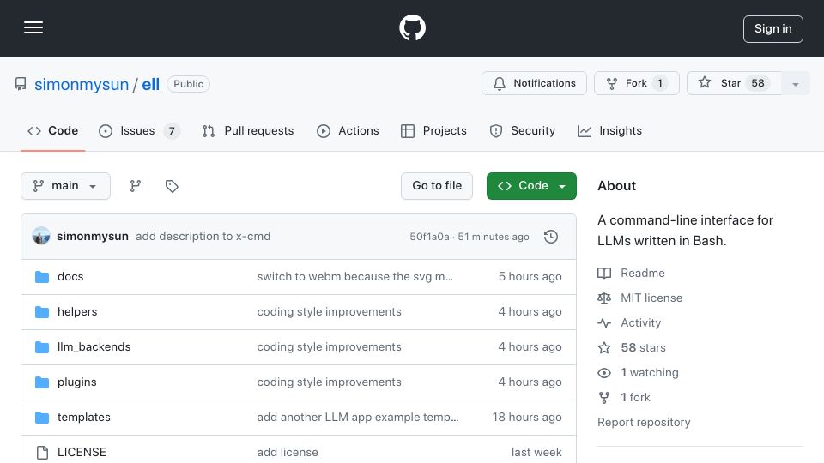Open the ell repository link
This screenshot has width=824, height=463.
[150, 84]
